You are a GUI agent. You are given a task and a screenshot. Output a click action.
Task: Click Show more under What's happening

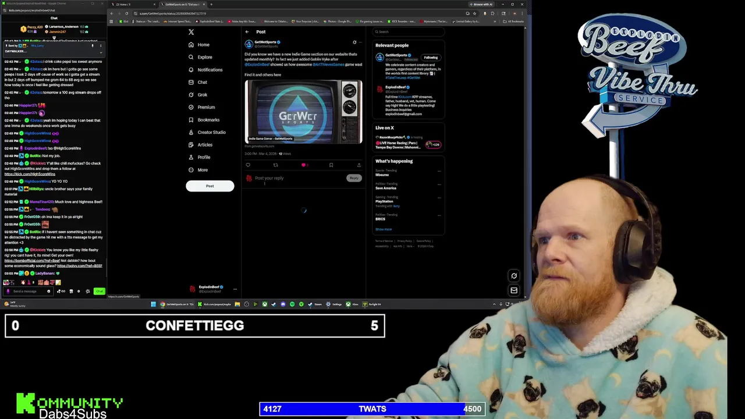pyautogui.click(x=384, y=229)
